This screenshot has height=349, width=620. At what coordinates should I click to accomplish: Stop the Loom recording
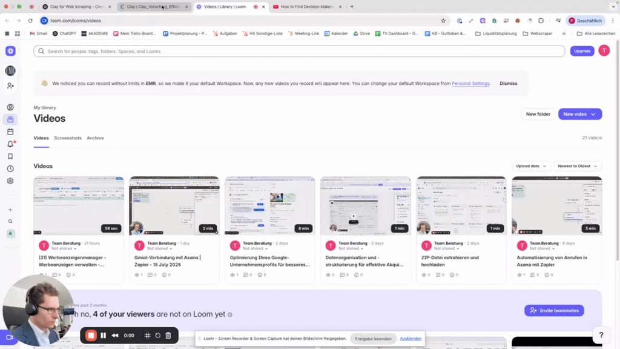pos(91,335)
